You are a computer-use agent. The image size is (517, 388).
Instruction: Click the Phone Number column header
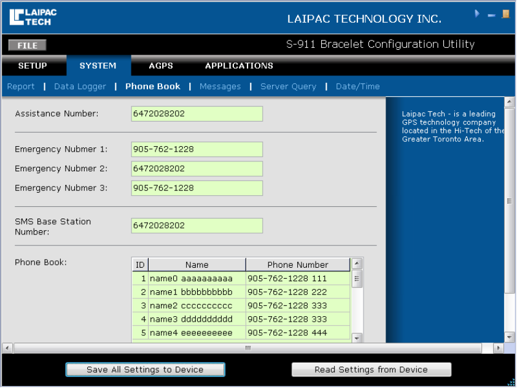298,265
